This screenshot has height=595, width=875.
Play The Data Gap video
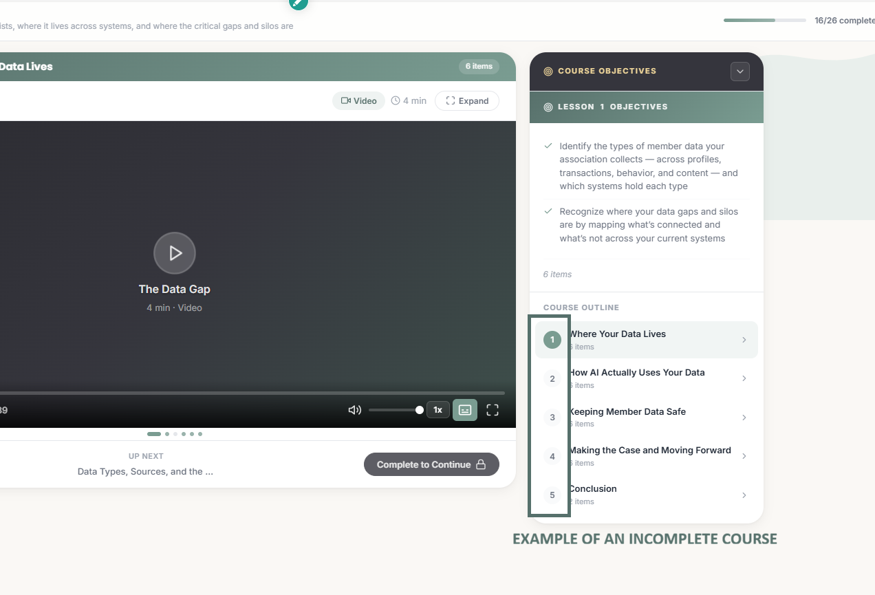pos(175,253)
